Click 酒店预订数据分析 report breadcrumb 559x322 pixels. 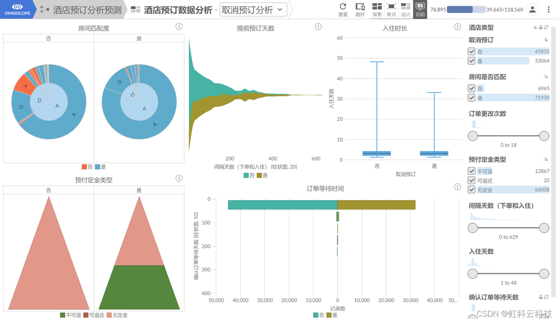pos(178,10)
